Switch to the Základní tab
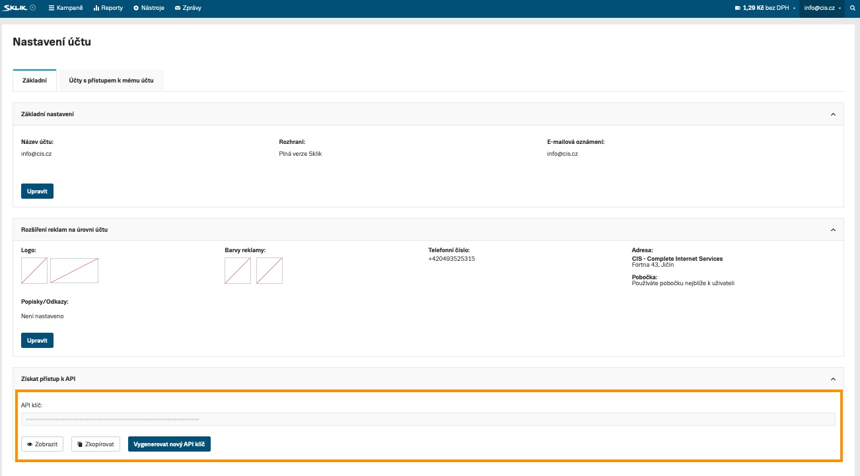The image size is (860, 476). pyautogui.click(x=34, y=81)
